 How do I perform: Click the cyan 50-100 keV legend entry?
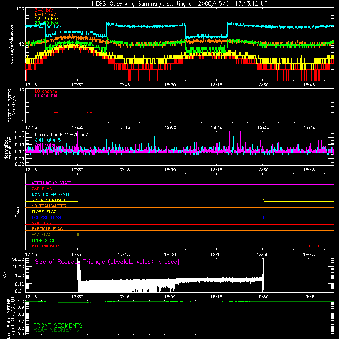[48, 27]
